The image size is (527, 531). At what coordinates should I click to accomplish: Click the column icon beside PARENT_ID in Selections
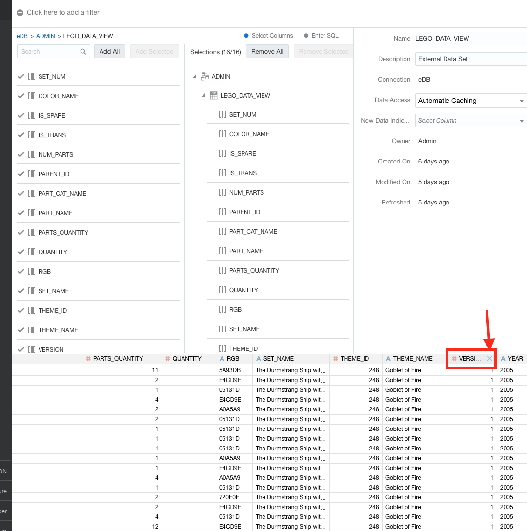click(x=222, y=212)
